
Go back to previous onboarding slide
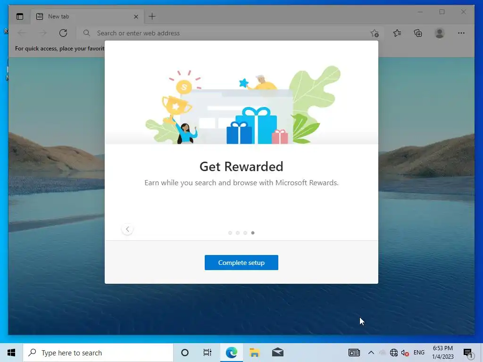pos(127,229)
